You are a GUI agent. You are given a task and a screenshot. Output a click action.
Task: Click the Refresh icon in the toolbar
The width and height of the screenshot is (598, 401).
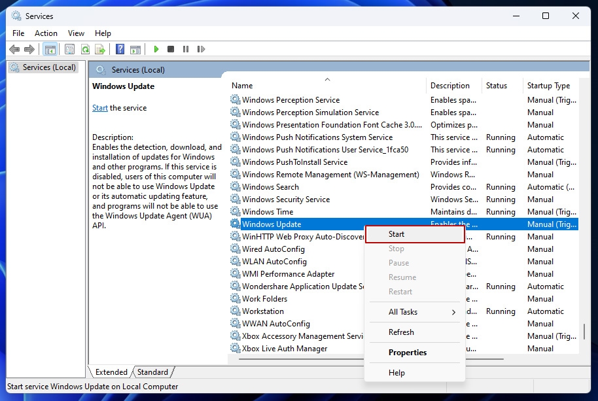point(85,48)
